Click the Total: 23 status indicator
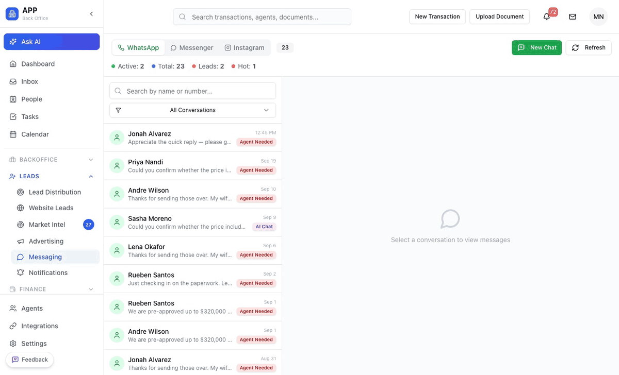This screenshot has width=619, height=375. coord(168,66)
